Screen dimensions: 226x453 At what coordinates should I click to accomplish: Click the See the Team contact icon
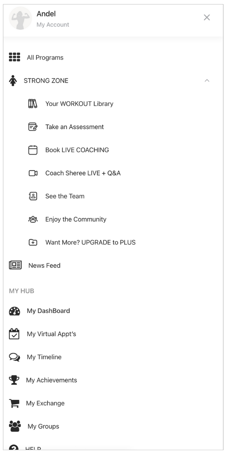pos(33,196)
